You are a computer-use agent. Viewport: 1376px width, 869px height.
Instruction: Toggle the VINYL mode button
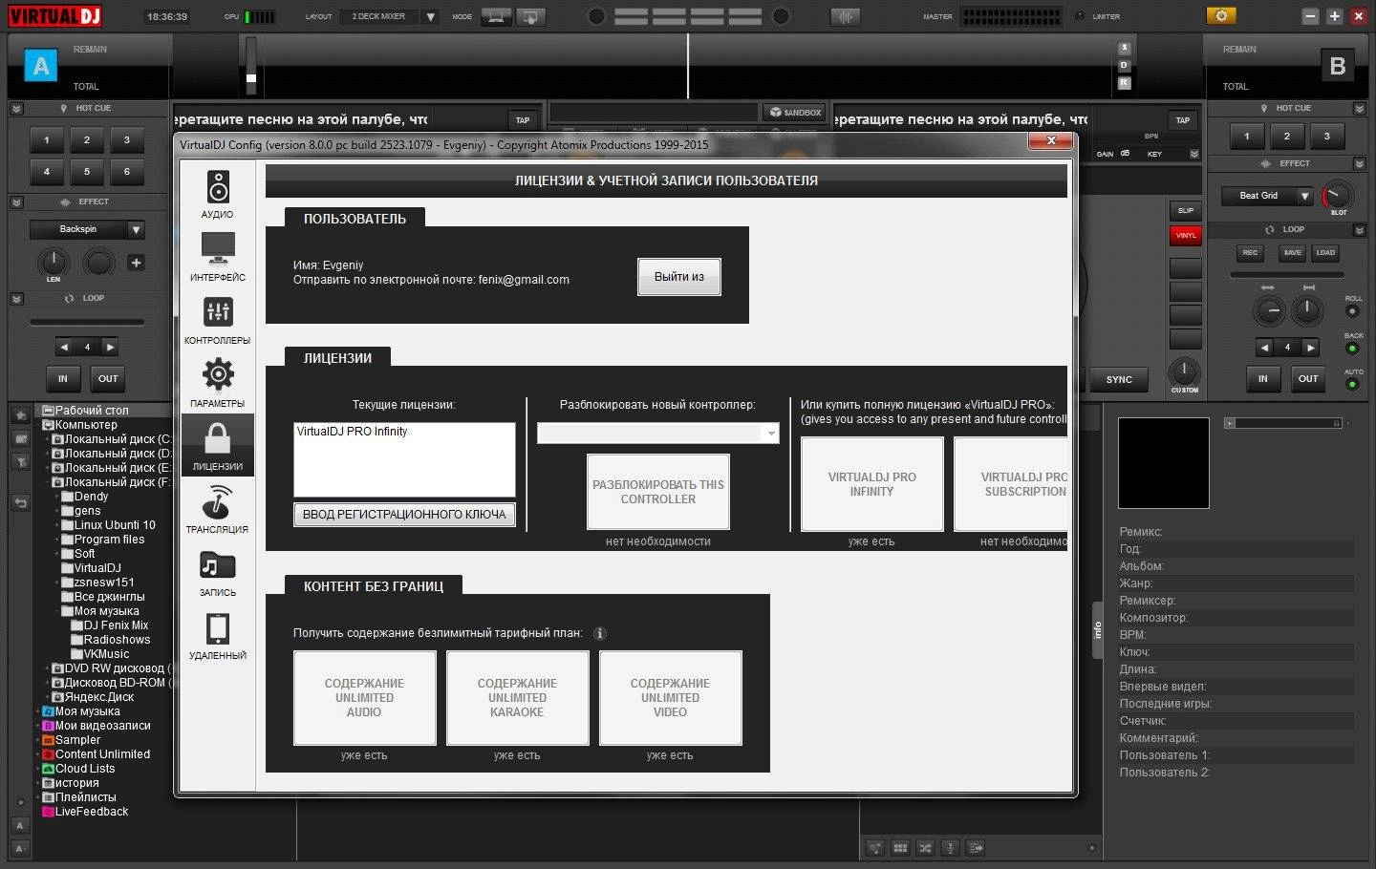pos(1186,235)
